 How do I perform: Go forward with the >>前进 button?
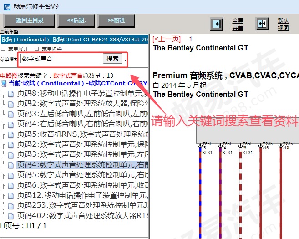click(x=117, y=20)
